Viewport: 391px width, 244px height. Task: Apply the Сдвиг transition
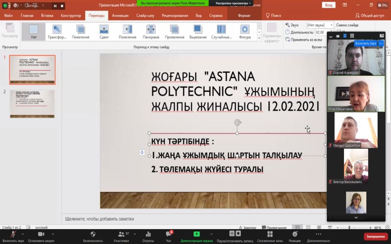[x=104, y=32]
